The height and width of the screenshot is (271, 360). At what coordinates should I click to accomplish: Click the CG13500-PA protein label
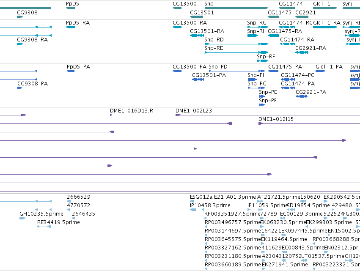(x=190, y=67)
